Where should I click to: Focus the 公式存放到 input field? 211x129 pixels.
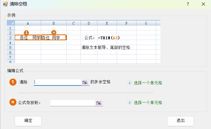click(x=72, y=103)
